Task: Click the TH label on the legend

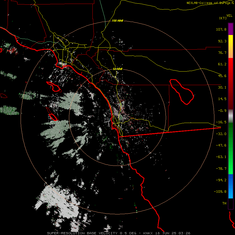Action: coord(224,203)
